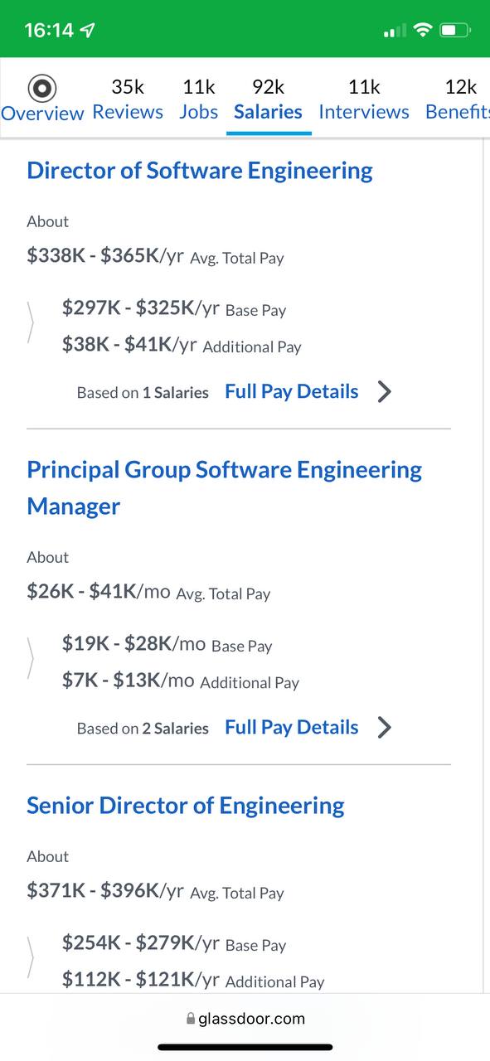
Task: Open the 11k Interviews tab
Action: pyautogui.click(x=364, y=99)
